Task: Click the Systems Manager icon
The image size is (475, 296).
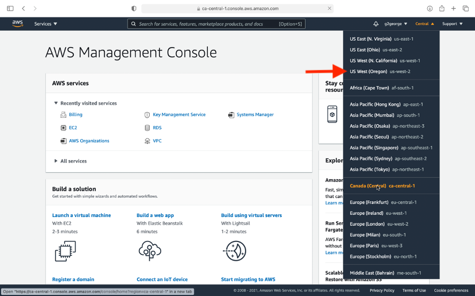Action: coord(231,115)
